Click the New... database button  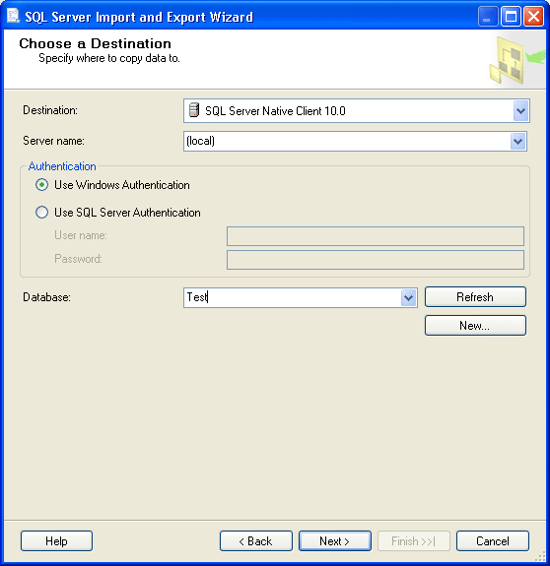point(475,326)
